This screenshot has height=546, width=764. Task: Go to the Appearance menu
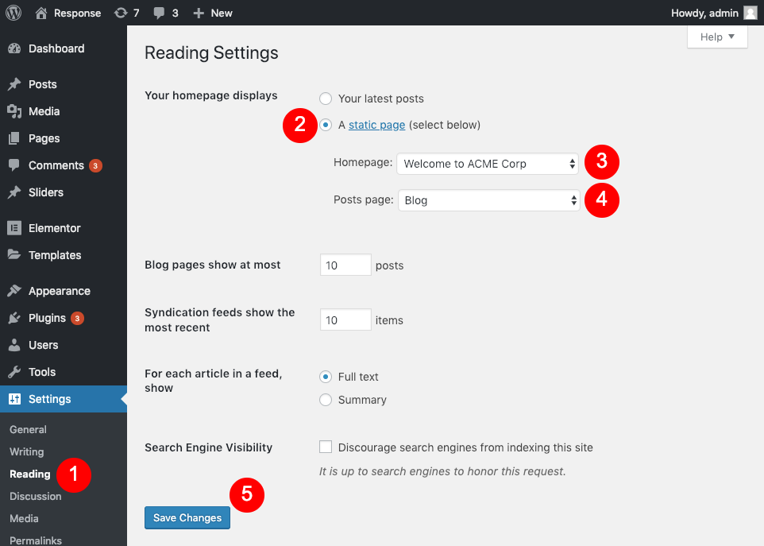[x=59, y=291]
